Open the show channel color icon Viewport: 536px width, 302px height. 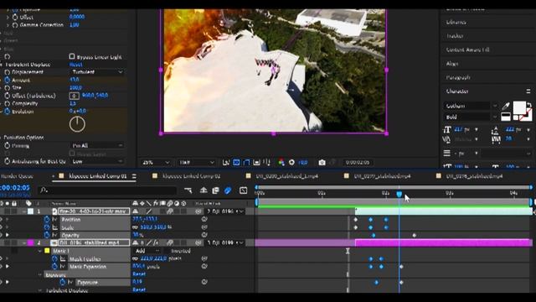coord(281,162)
